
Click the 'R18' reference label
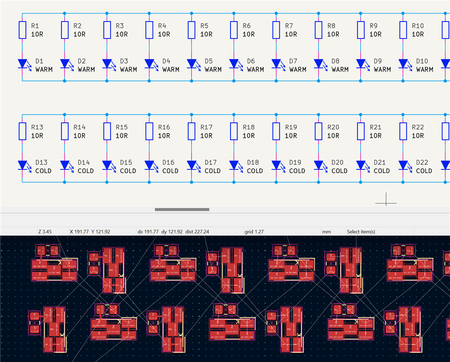tap(249, 127)
